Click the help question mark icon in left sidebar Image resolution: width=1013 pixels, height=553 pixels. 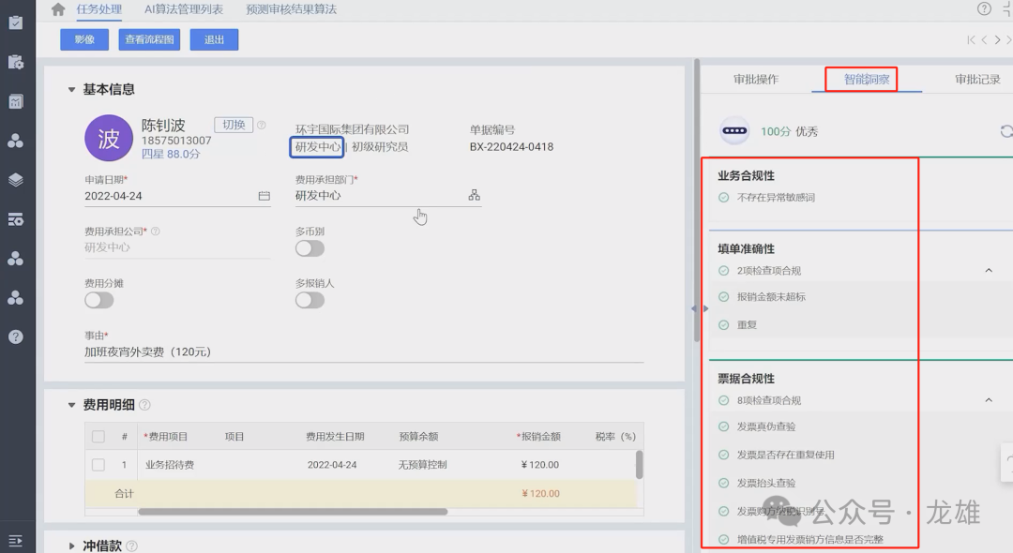[15, 336]
